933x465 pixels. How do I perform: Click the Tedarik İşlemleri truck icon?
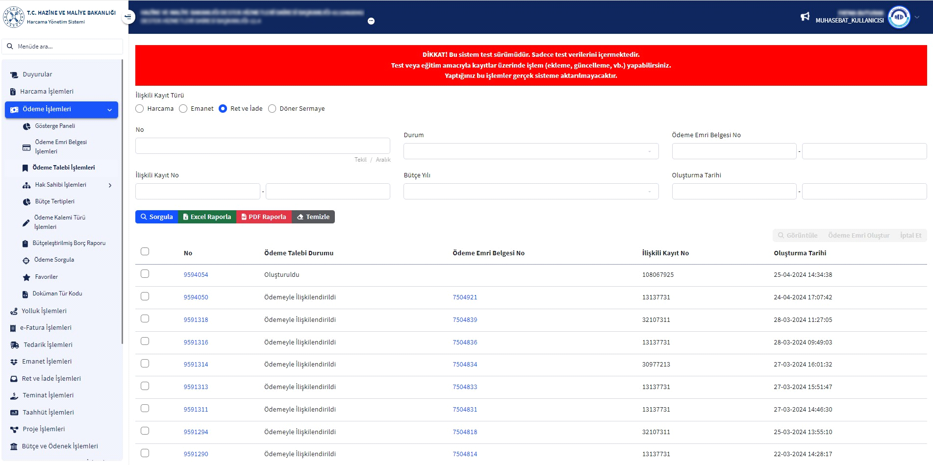click(15, 345)
